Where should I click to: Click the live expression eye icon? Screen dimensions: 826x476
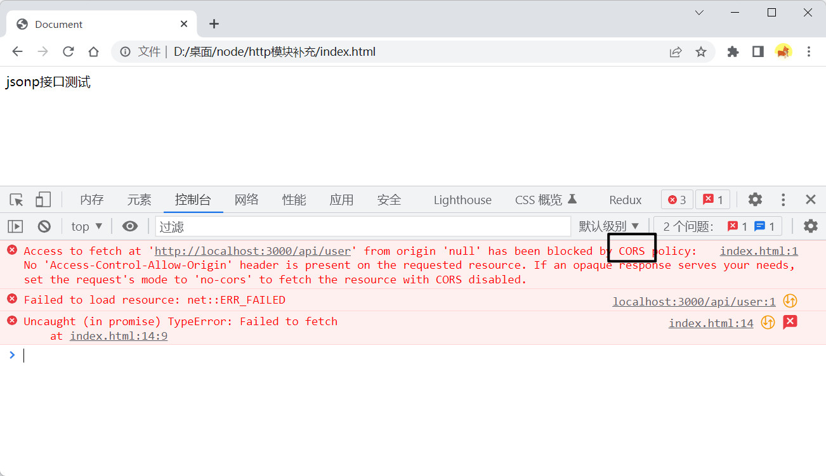(x=130, y=226)
